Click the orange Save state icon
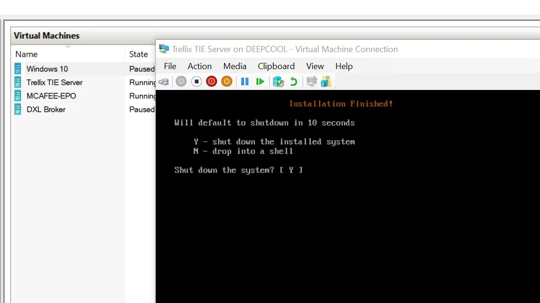 click(x=227, y=81)
